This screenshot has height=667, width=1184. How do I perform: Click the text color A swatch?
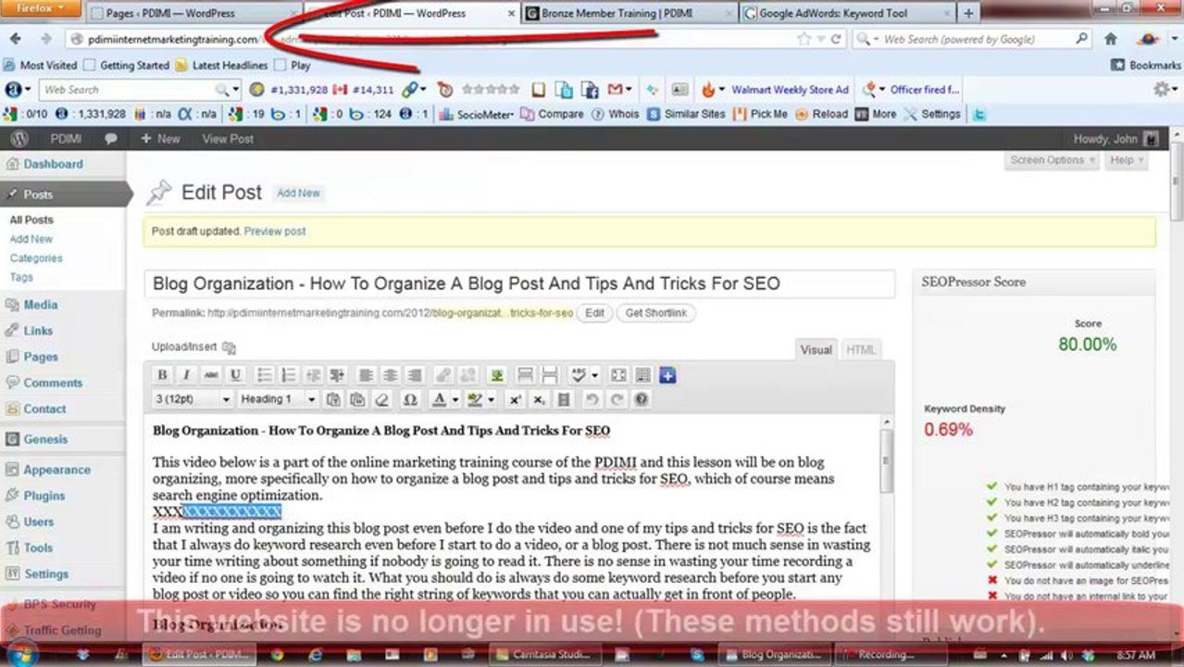pyautogui.click(x=439, y=399)
